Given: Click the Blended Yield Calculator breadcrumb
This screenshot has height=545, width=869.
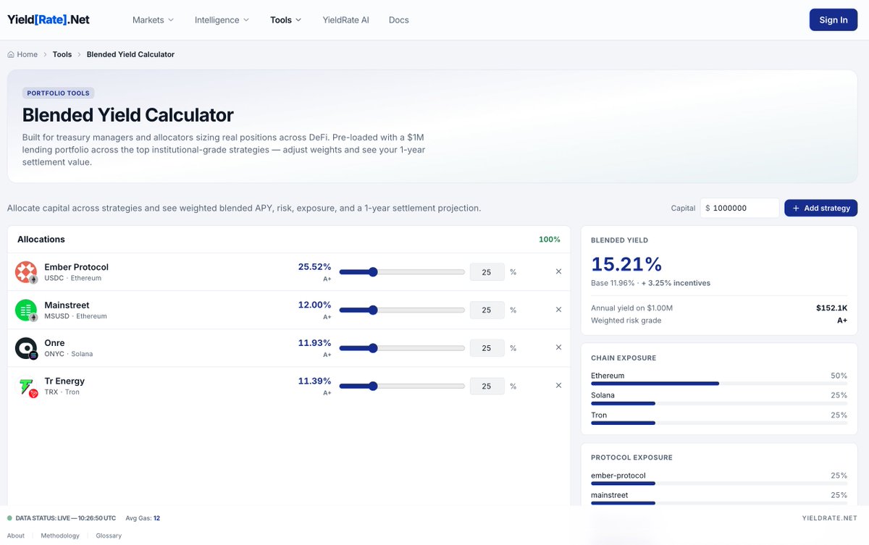Looking at the screenshot, I should (x=130, y=54).
